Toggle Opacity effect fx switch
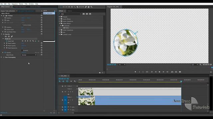Screen dimensions: 213x119 coord(4,34)
